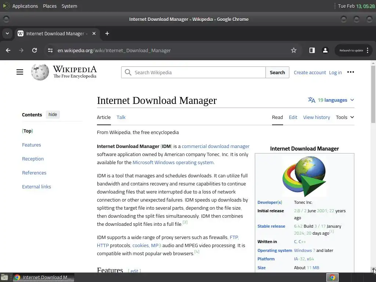Open the MP3 link
The width and height of the screenshot is (376, 282).
click(156, 245)
